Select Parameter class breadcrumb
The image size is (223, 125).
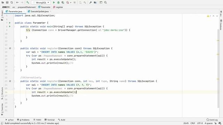[44, 7]
